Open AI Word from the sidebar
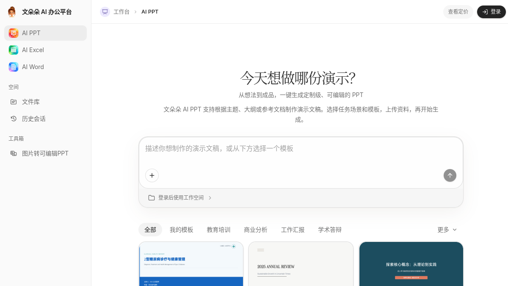This screenshot has height=286, width=508. tap(45, 67)
